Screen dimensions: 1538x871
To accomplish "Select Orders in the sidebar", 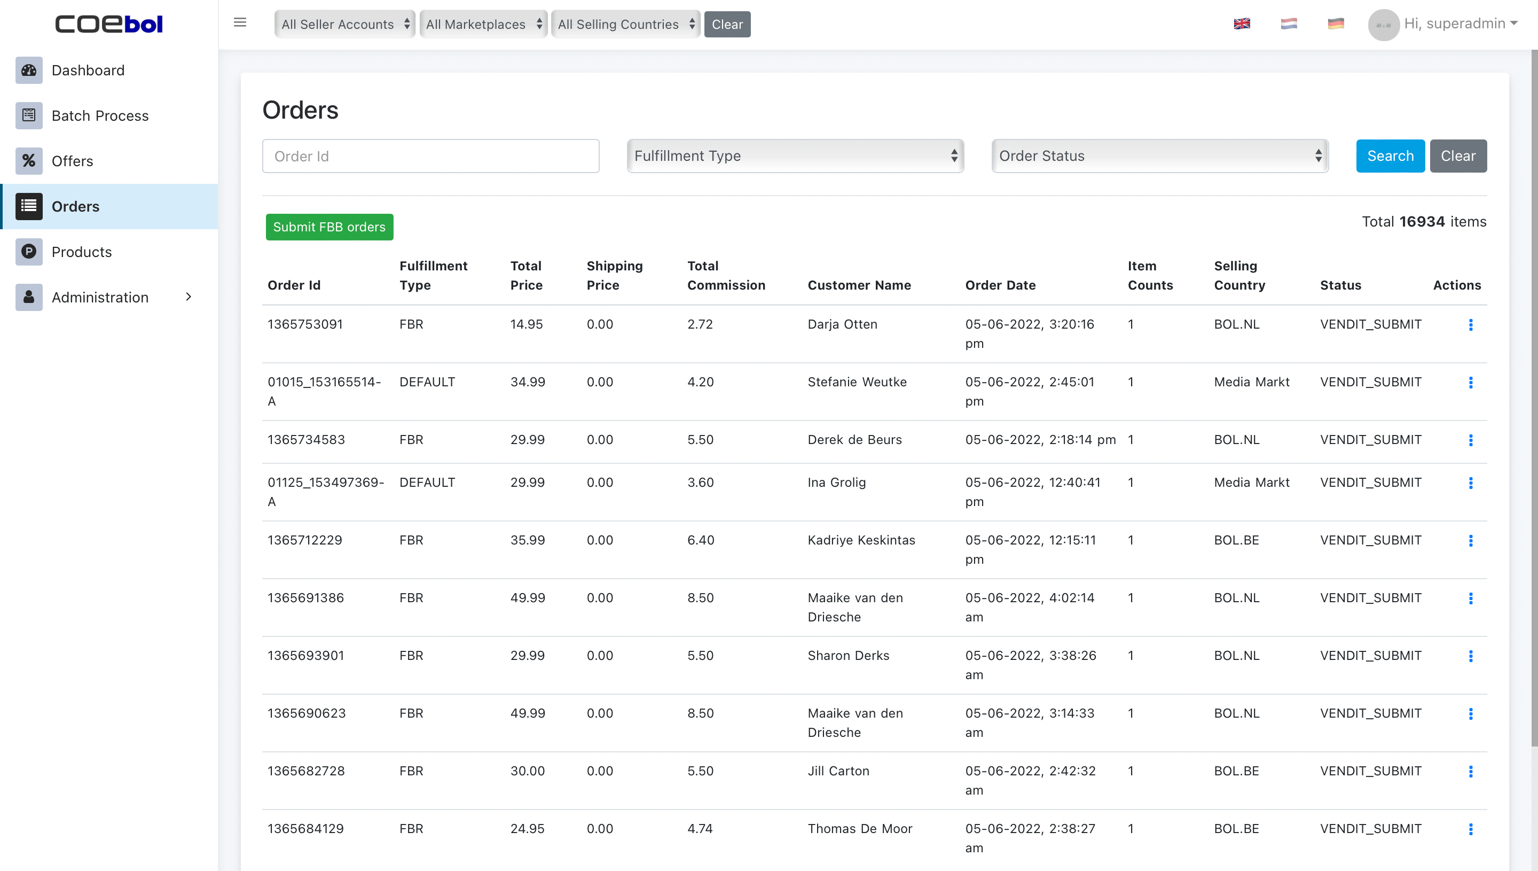I will click(x=109, y=206).
